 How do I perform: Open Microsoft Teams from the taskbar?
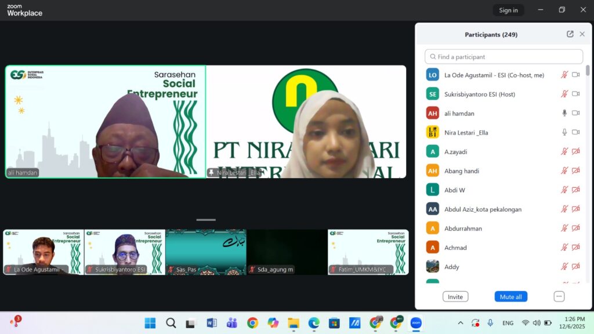point(231,323)
